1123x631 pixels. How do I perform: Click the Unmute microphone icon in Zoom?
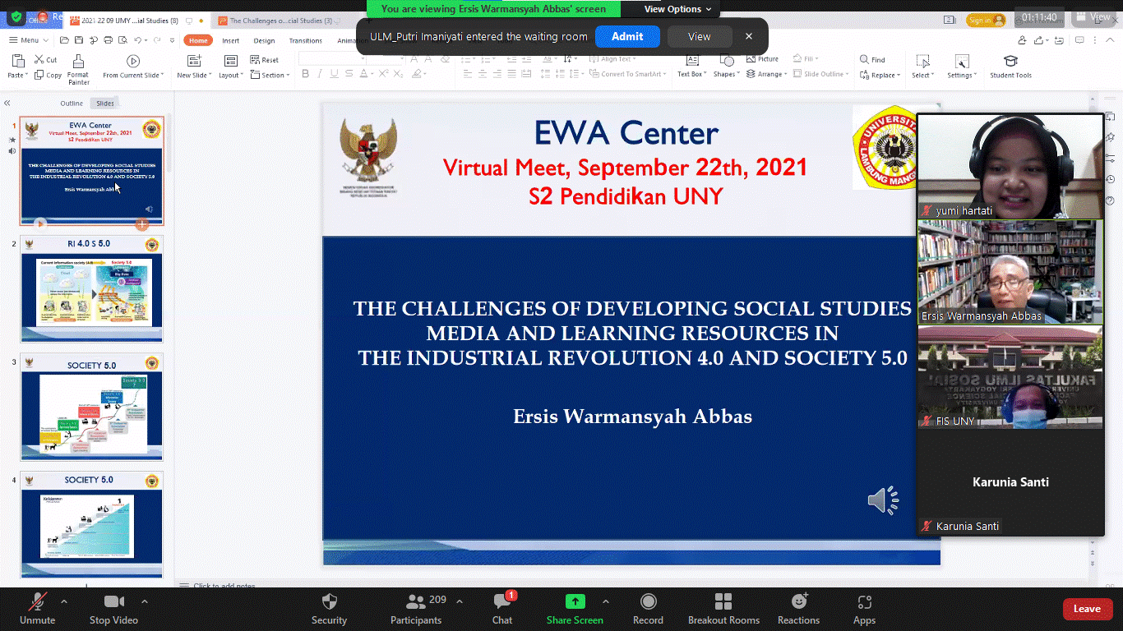click(x=37, y=602)
